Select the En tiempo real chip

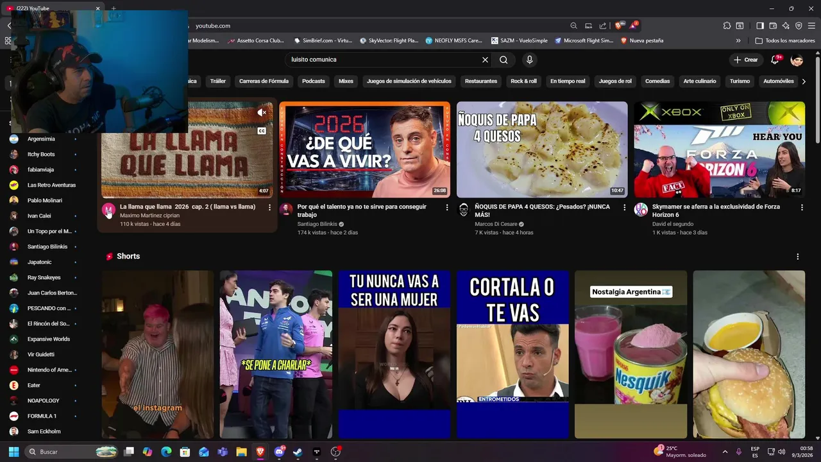click(568, 81)
